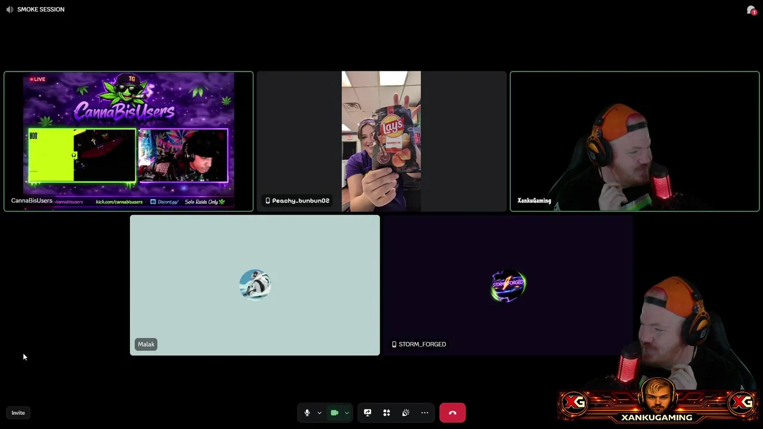Viewport: 763px width, 429px height.
Task: Open more options ellipsis
Action: coord(424,413)
